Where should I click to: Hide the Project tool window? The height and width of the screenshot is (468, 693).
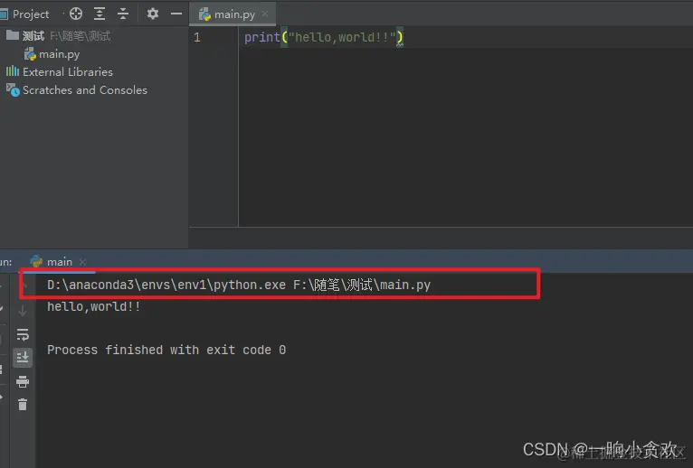[x=176, y=14]
